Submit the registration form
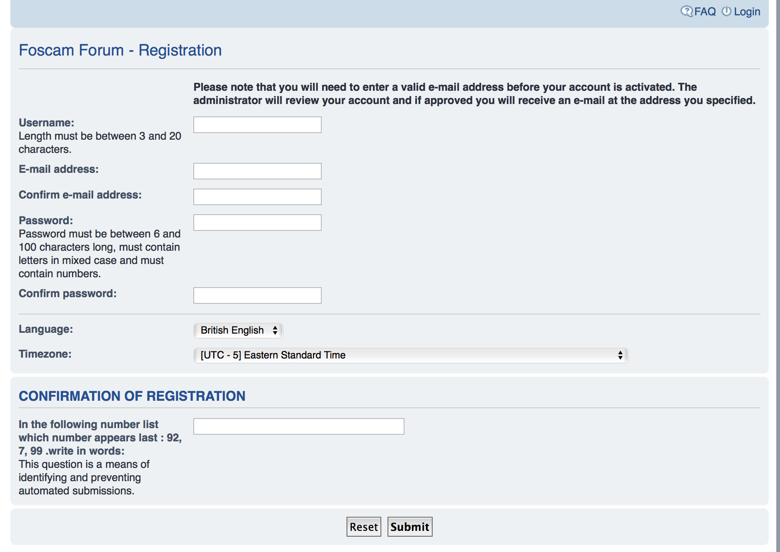This screenshot has height=552, width=780. click(410, 527)
